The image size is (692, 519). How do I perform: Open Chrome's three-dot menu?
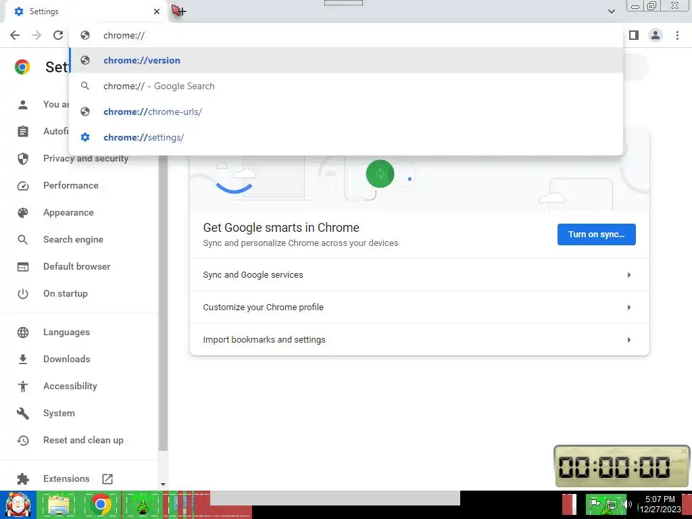(677, 35)
